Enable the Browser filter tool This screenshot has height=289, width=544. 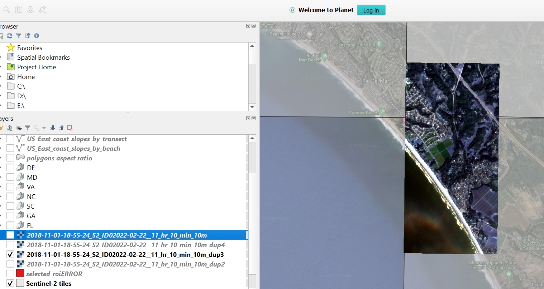(18, 36)
